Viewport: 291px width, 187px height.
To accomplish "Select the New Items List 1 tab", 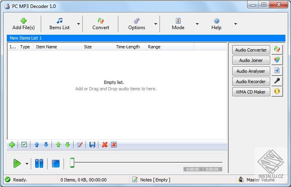I will point(146,38).
